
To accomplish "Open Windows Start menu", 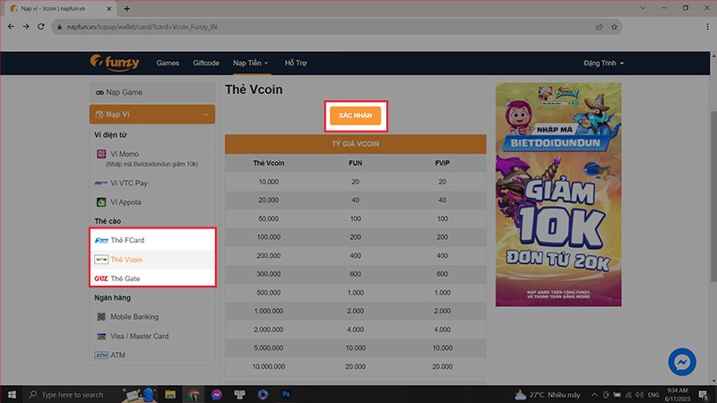I will (x=12, y=394).
